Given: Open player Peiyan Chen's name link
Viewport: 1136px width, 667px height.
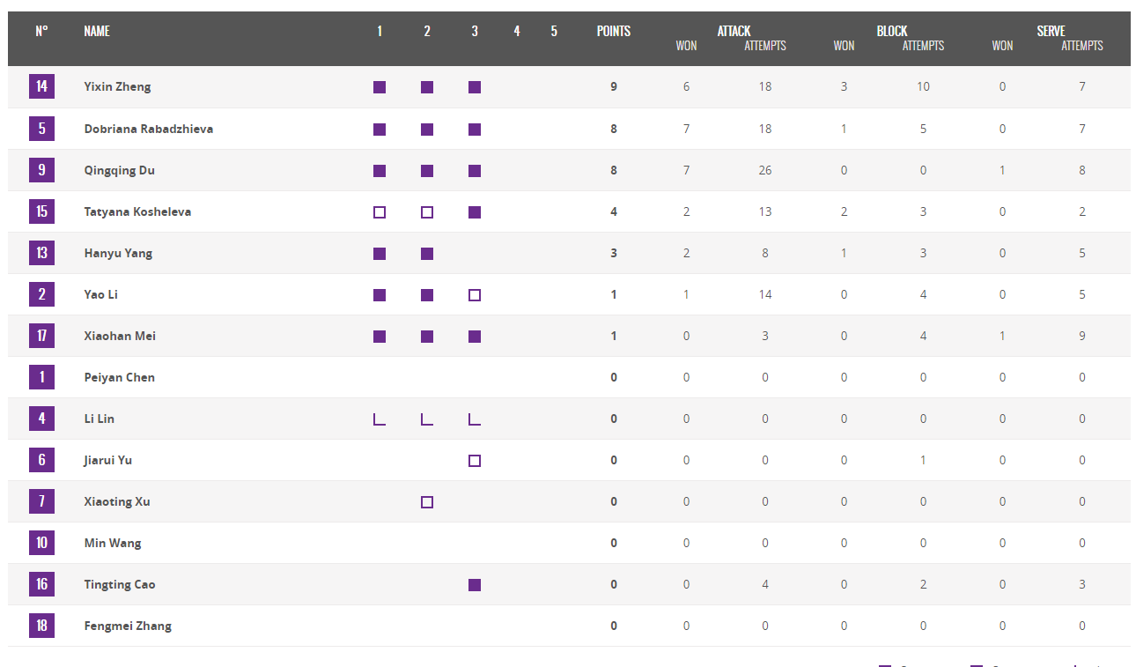Looking at the screenshot, I should tap(119, 377).
